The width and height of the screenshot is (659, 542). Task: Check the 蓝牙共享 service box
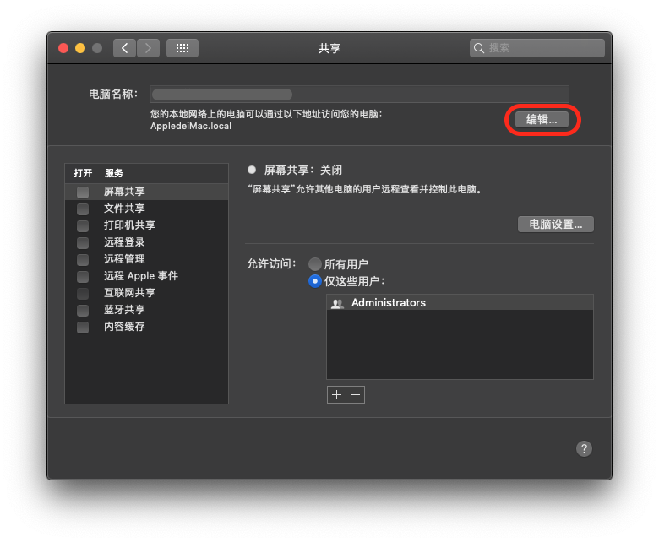pyautogui.click(x=83, y=310)
